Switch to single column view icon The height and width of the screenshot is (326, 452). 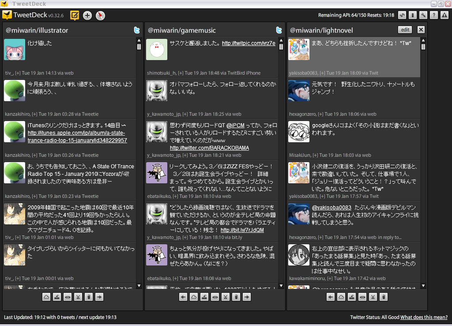pyautogui.click(x=413, y=15)
